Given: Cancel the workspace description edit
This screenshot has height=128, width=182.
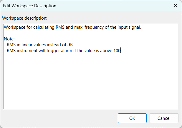Looking at the screenshot, I should tap(164, 118).
